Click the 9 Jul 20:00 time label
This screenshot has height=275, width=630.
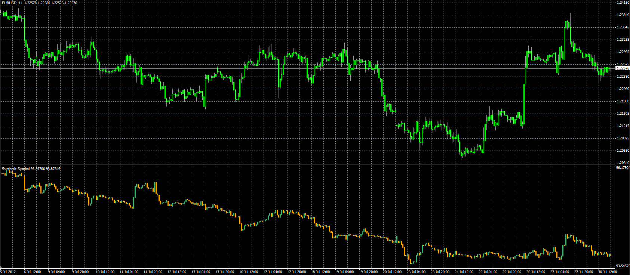pyautogui.click(x=80, y=272)
